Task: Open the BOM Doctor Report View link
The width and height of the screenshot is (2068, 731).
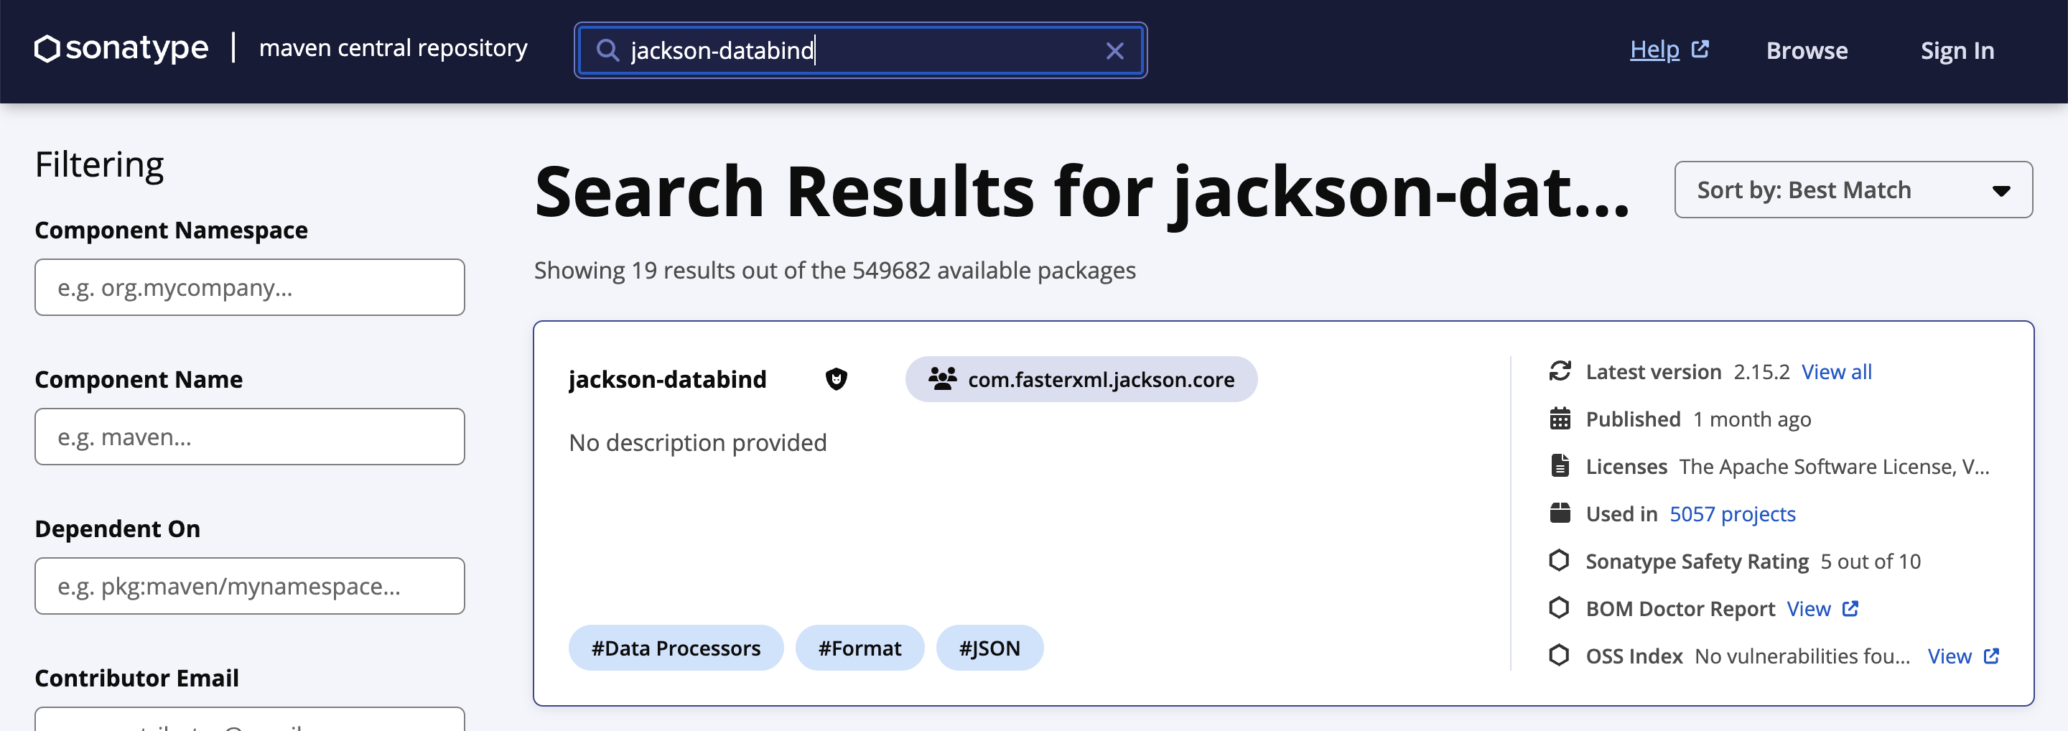Action: click(1809, 608)
